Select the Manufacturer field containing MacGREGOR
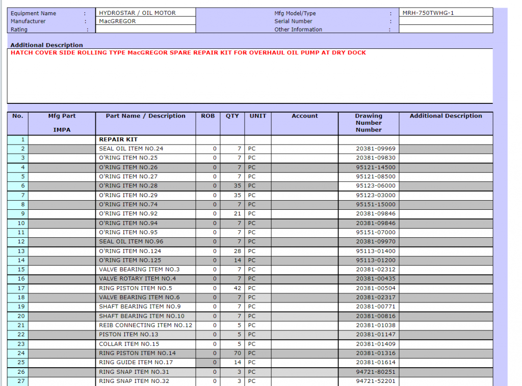This screenshot has width=522, height=386. click(145, 21)
